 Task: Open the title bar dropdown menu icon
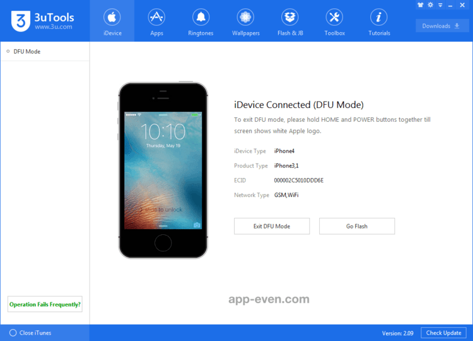tap(440, 5)
